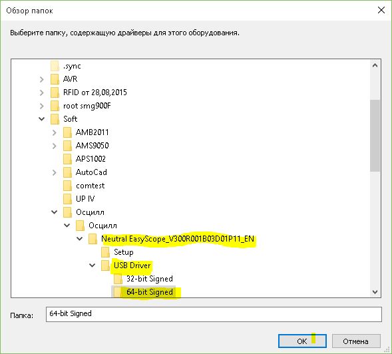Click the AVR folder icon
The width and height of the screenshot is (392, 354).
(x=55, y=79)
